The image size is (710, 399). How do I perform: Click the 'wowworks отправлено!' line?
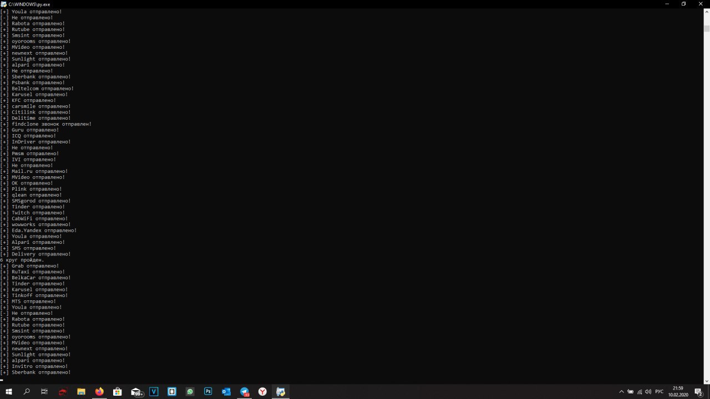point(35,224)
